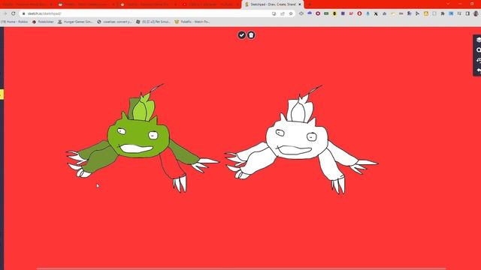Share this page using the share icon
Image resolution: width=481 pixels, height=270 pixels.
[x=283, y=13]
